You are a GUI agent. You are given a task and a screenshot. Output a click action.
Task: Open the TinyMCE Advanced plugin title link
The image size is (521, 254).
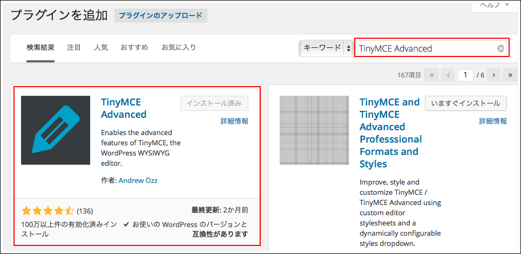pyautogui.click(x=124, y=108)
